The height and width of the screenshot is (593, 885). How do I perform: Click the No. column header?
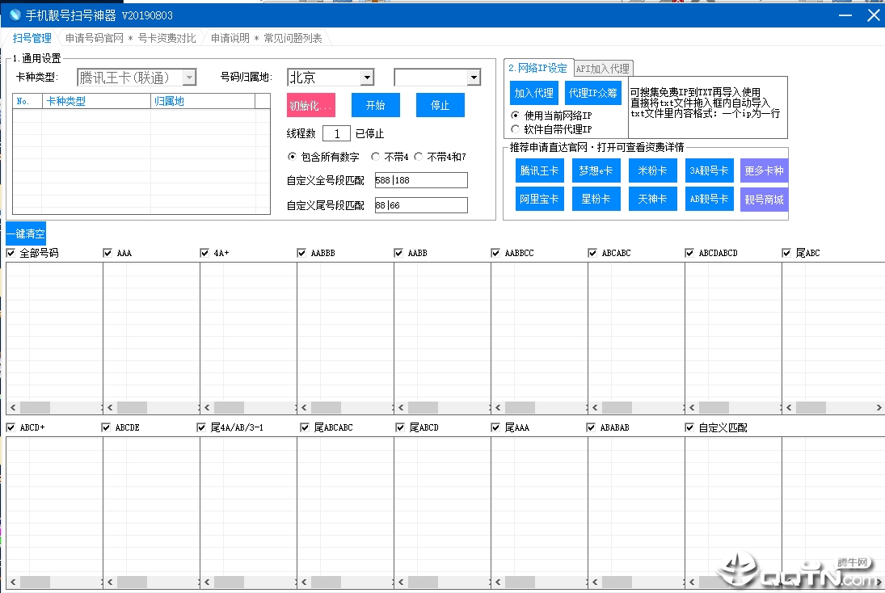(27, 101)
